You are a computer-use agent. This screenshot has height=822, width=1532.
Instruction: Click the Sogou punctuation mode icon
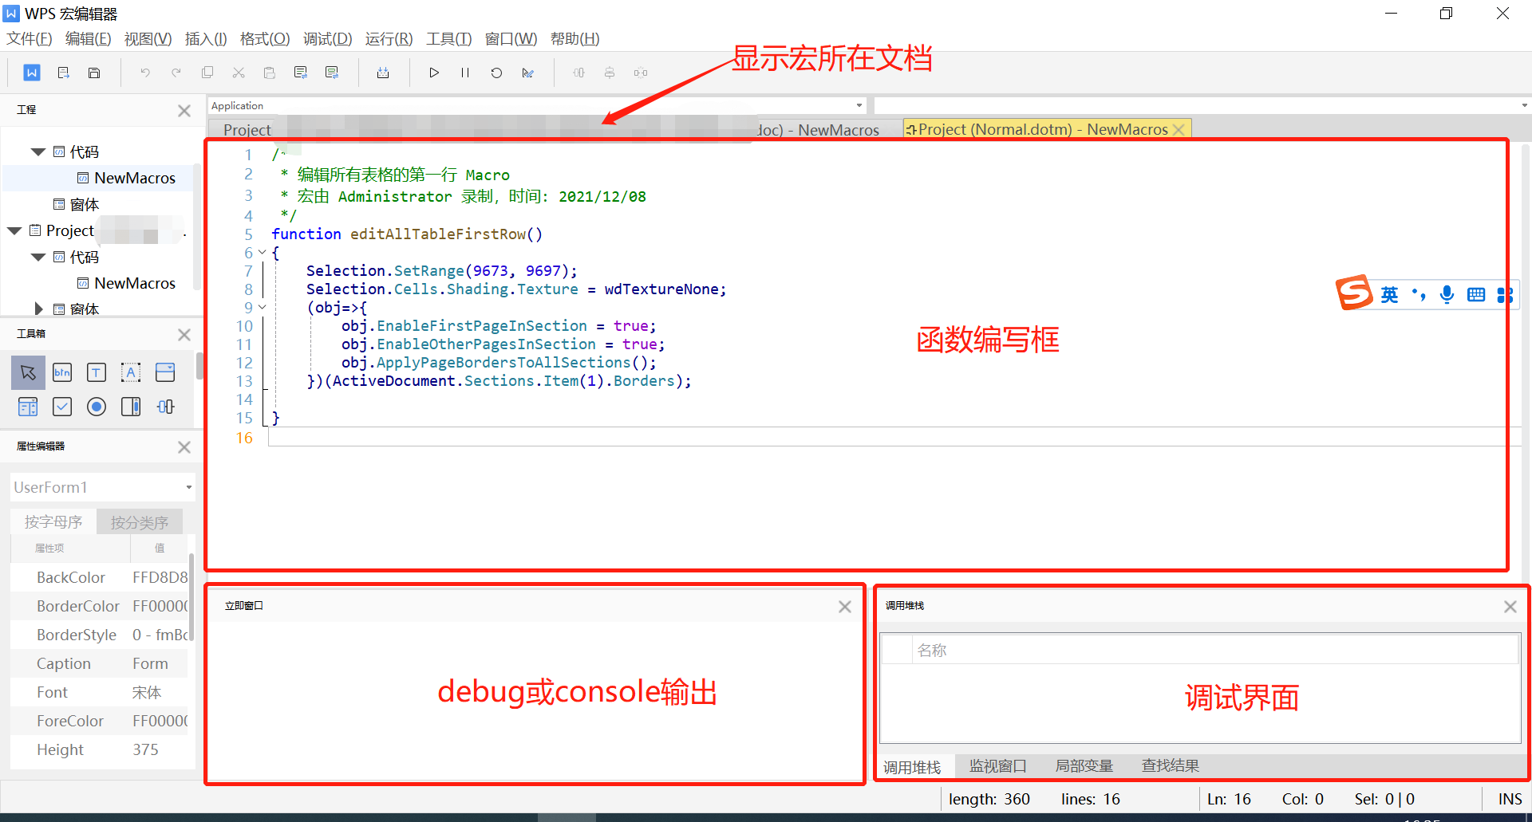1419,294
